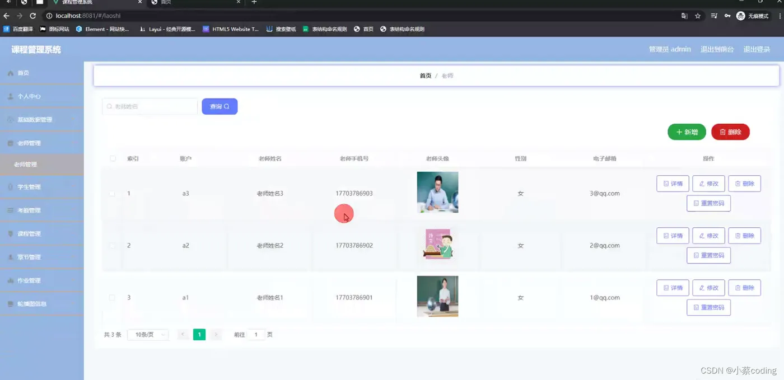Bookmark page with star icon

(698, 16)
